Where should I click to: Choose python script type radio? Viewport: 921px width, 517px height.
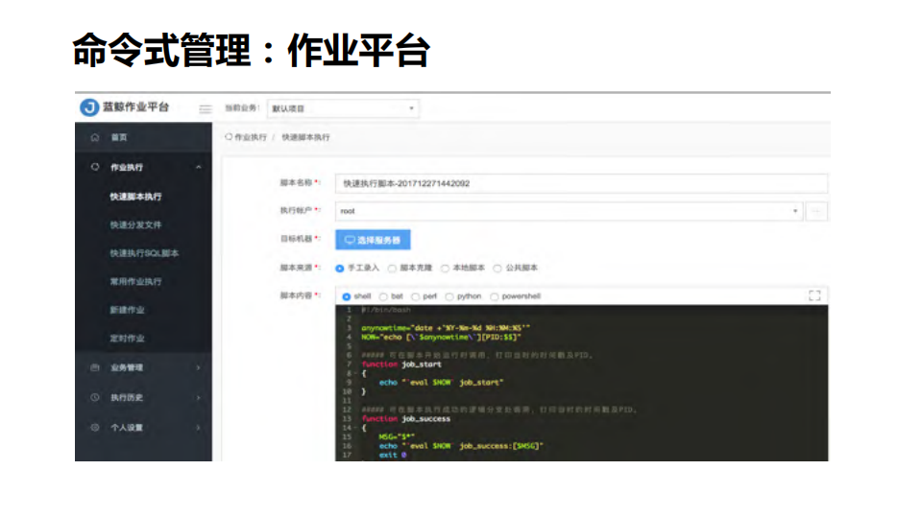click(x=449, y=297)
